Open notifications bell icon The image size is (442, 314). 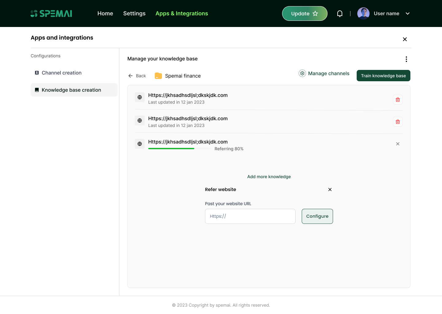340,13
